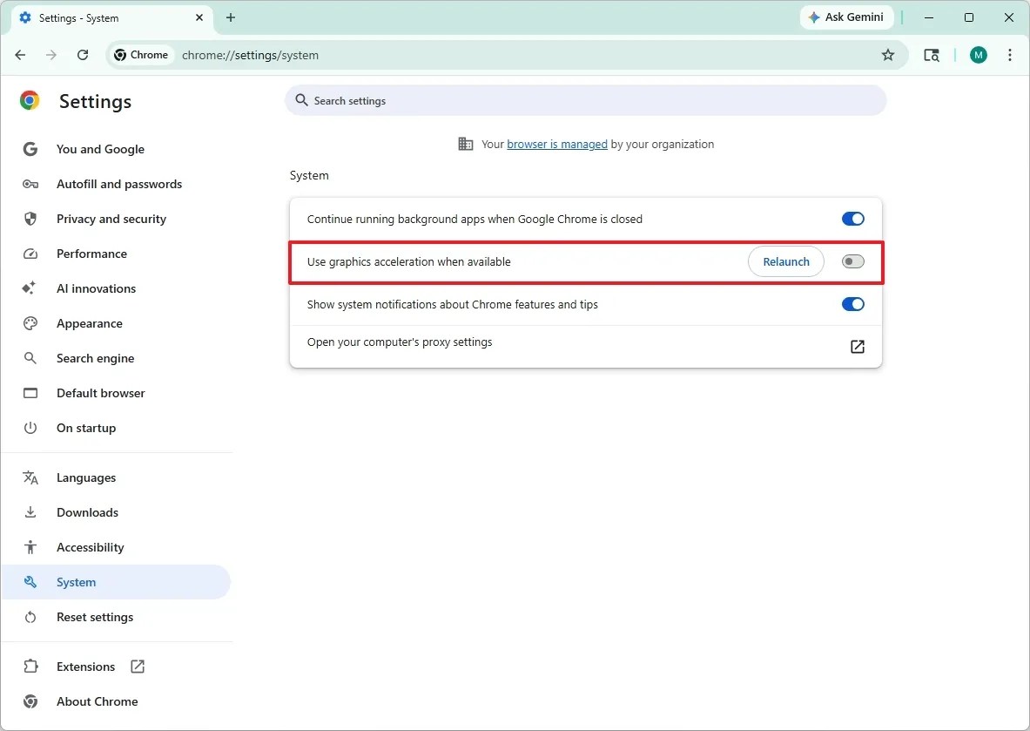
Task: Go to Autofill and passwords section
Action: 119,184
